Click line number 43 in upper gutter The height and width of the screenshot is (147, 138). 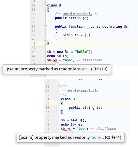(x=34, y=52)
